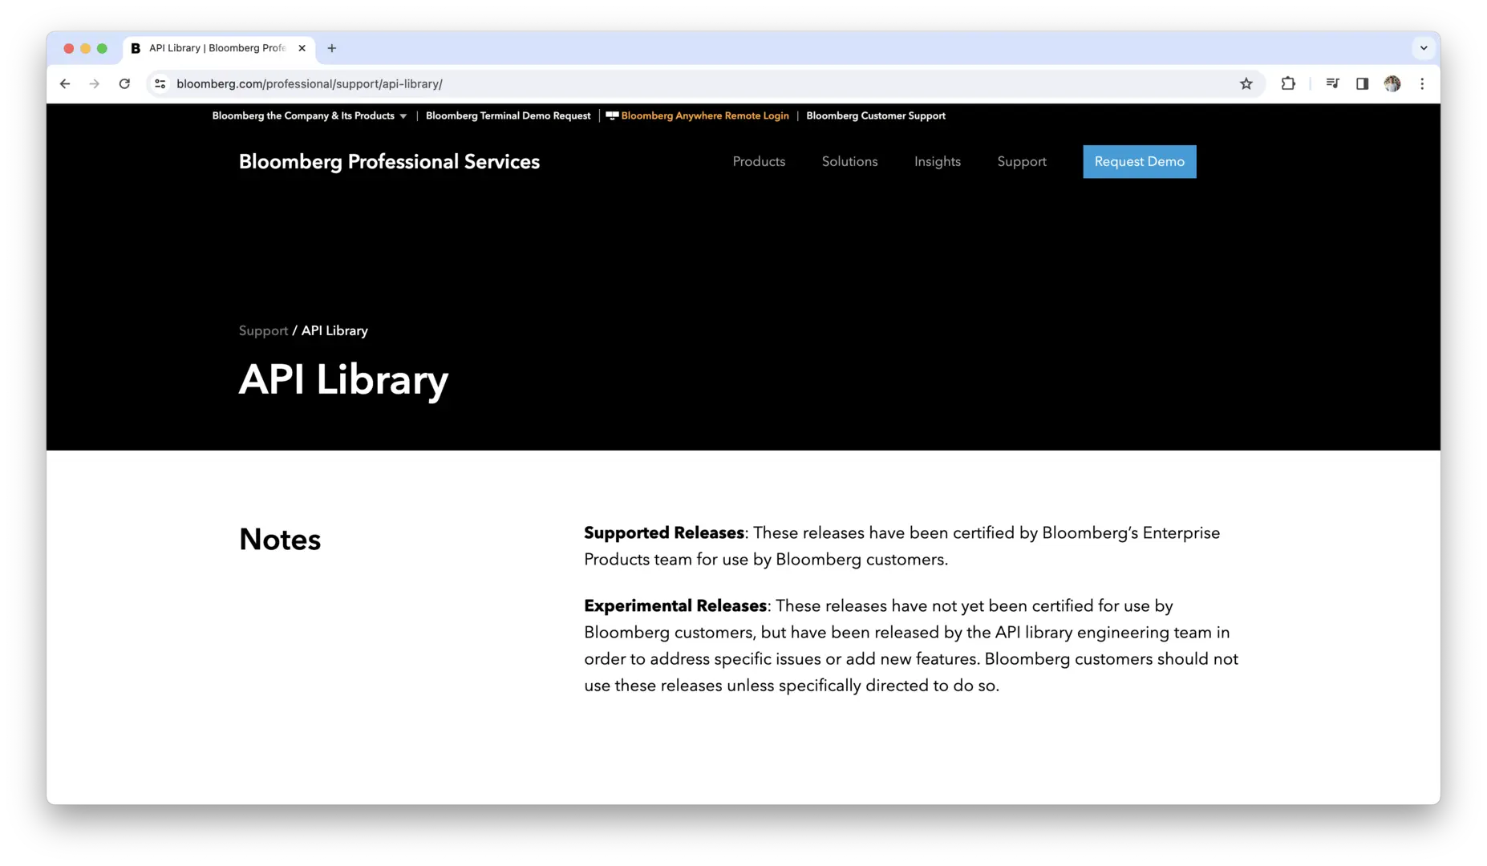Minimize the window with yellow button
The height and width of the screenshot is (866, 1487).
pos(86,48)
